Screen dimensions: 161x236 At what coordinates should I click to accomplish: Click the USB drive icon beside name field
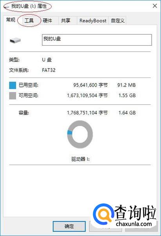click(x=15, y=41)
